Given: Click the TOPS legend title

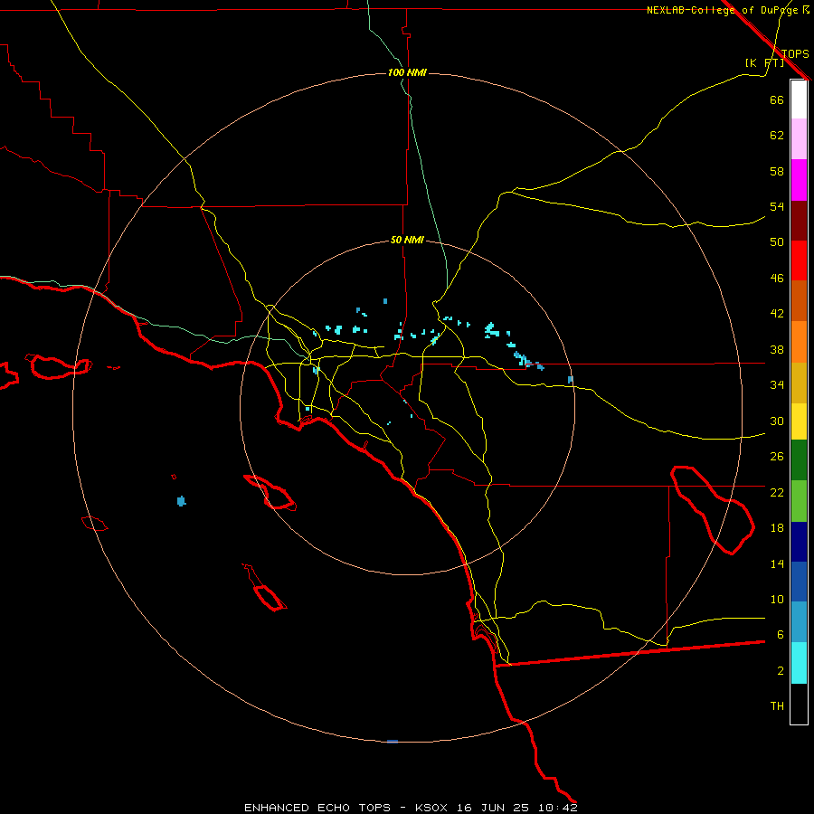Looking at the screenshot, I should click(795, 53).
